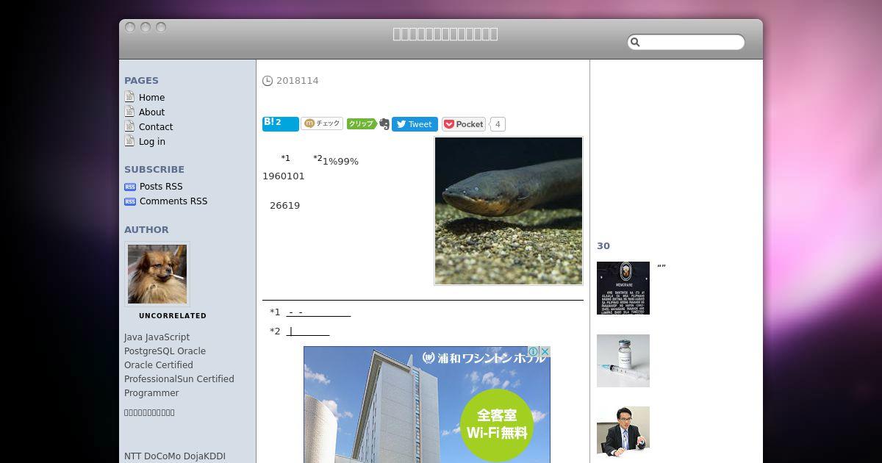Click the mixi チェック share button

pyautogui.click(x=322, y=123)
